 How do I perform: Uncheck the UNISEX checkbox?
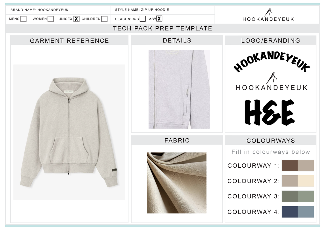(76, 19)
